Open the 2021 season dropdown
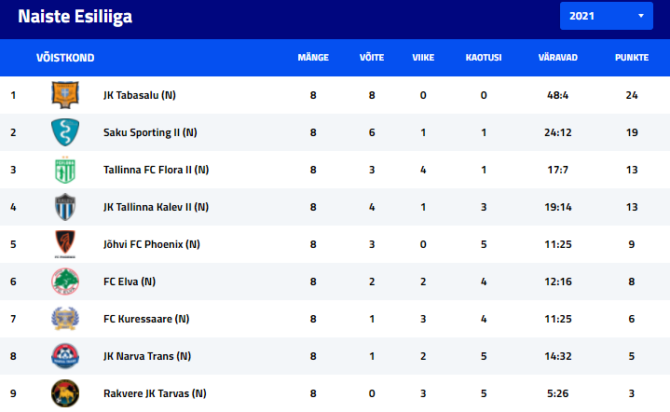 click(606, 16)
